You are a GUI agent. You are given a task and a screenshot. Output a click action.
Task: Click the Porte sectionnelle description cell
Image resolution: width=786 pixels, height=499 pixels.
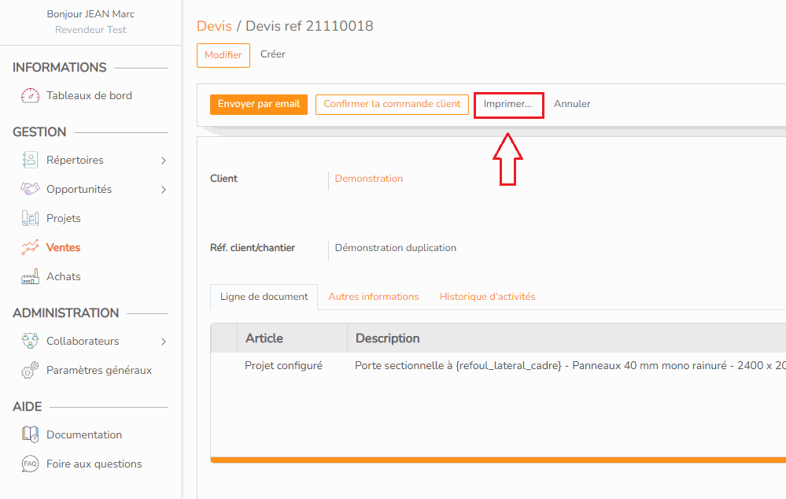click(x=570, y=366)
